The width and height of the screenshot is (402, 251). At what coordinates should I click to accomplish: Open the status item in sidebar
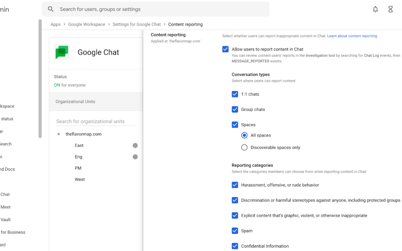(x=7, y=119)
